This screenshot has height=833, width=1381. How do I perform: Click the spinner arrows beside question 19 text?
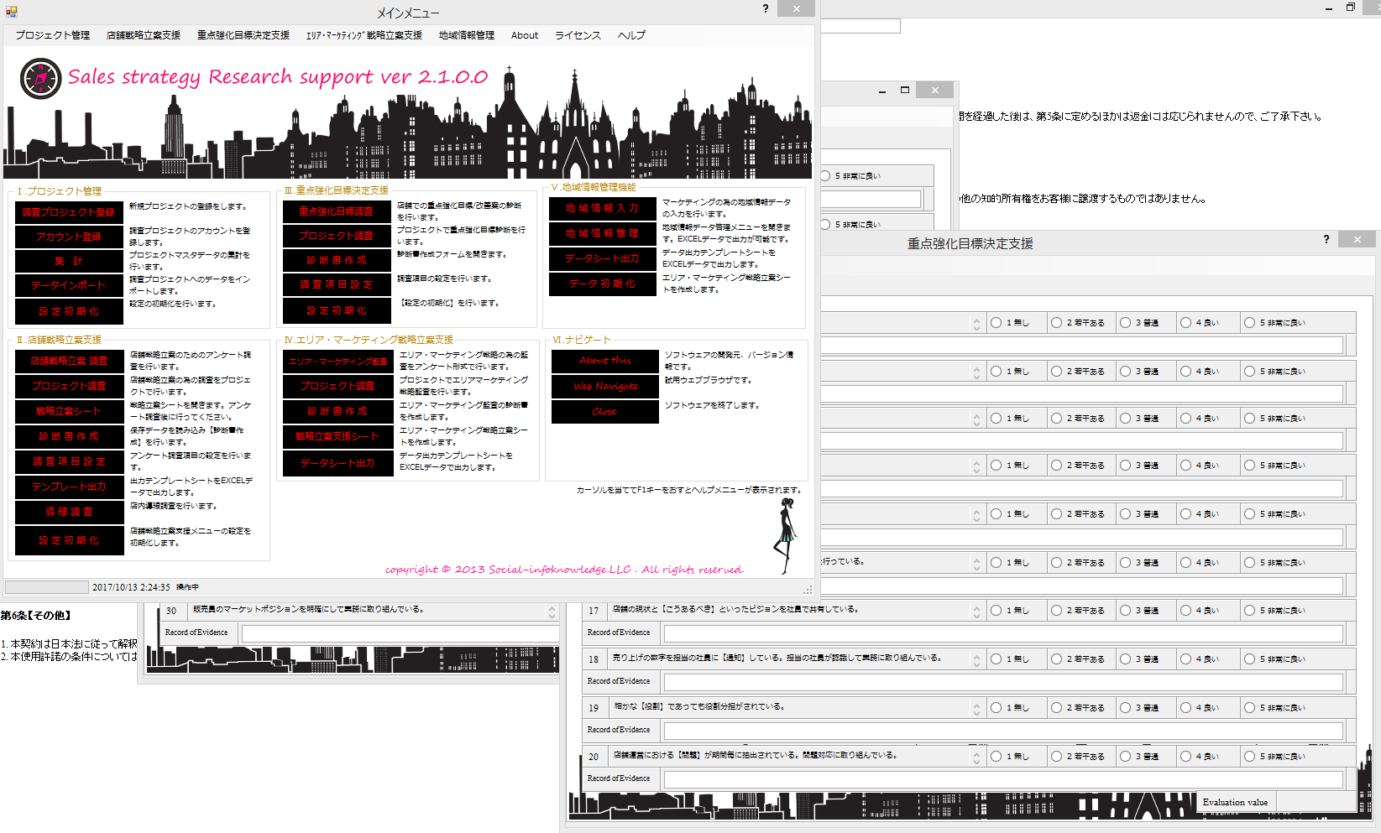coord(976,709)
